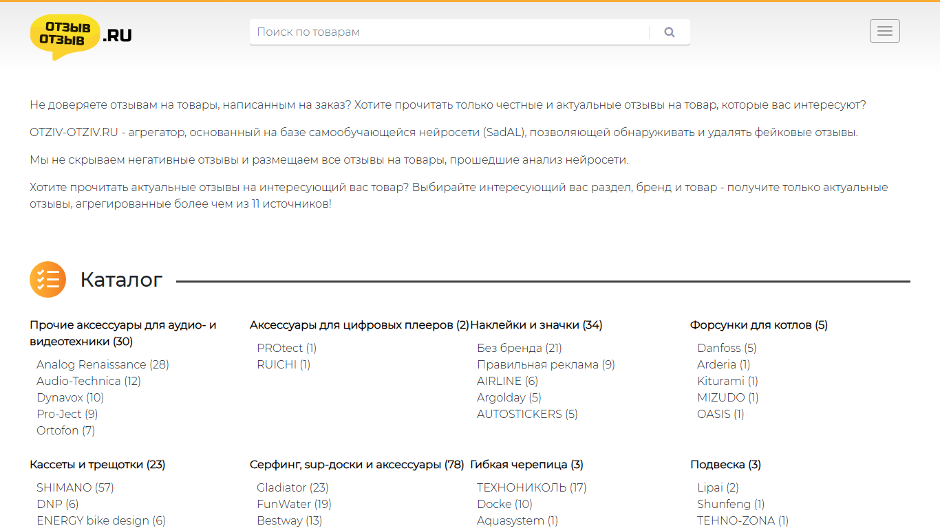The image size is (940, 528).
Task: Select MIZUDO (1) brand
Action: click(x=728, y=397)
